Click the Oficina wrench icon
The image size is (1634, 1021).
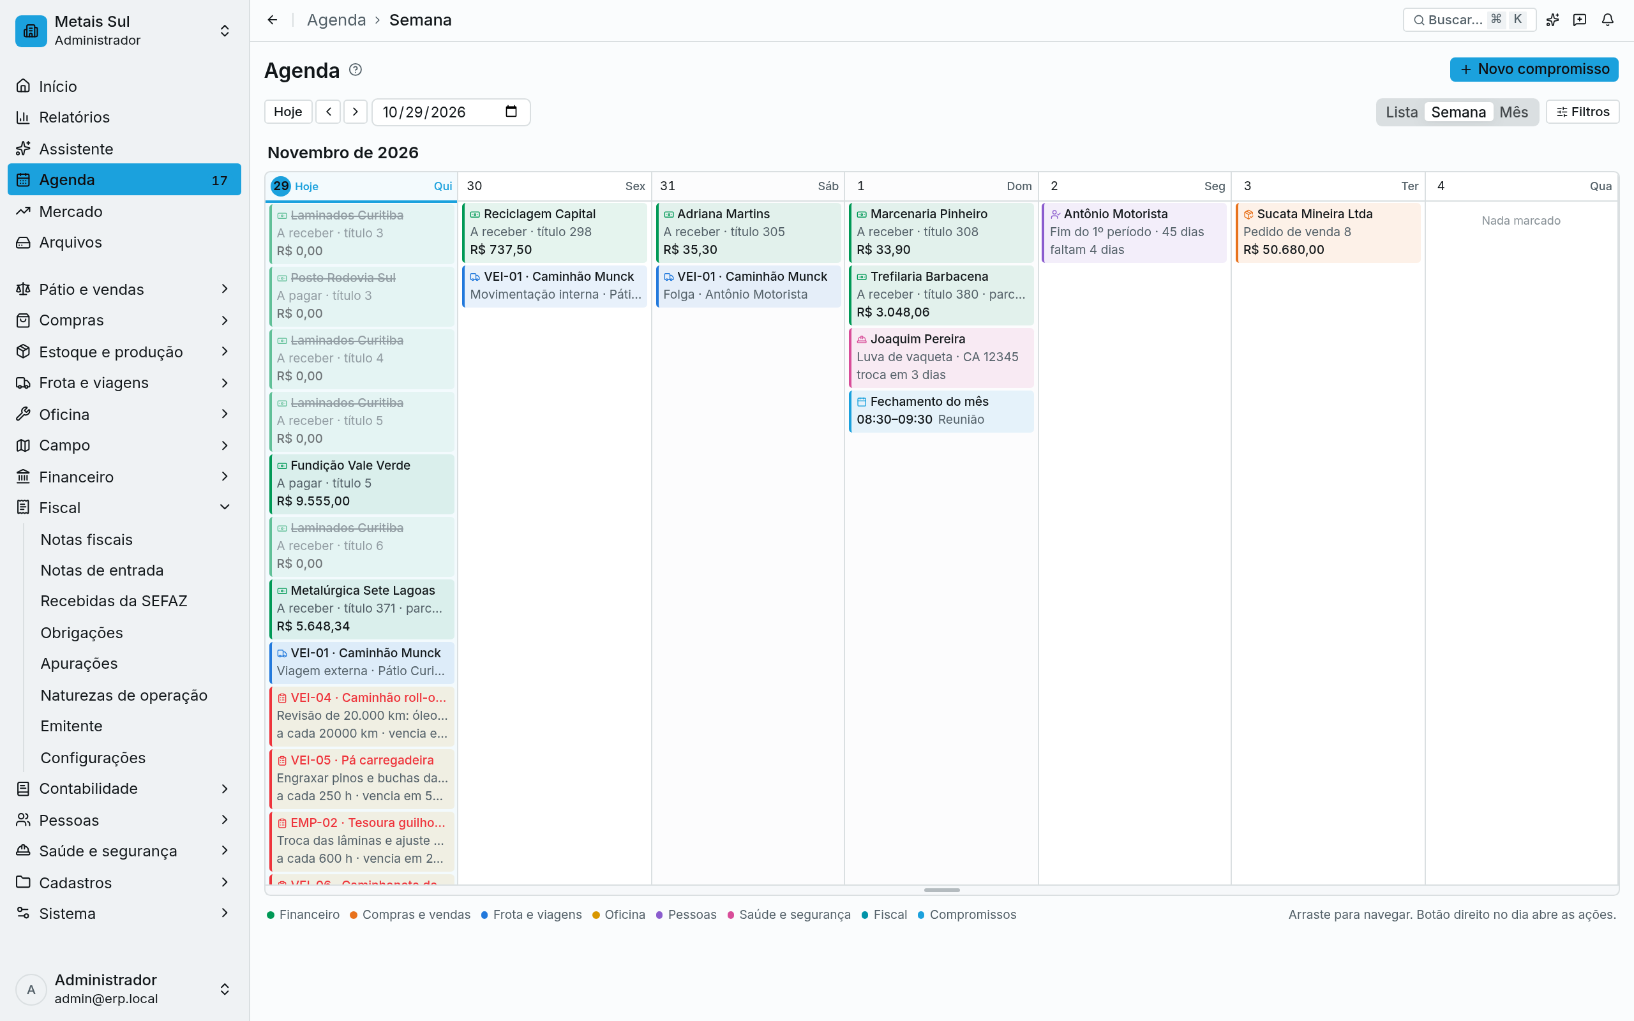click(x=23, y=414)
